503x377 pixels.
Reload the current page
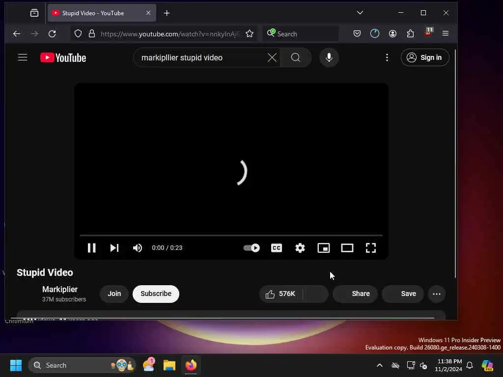coord(52,34)
